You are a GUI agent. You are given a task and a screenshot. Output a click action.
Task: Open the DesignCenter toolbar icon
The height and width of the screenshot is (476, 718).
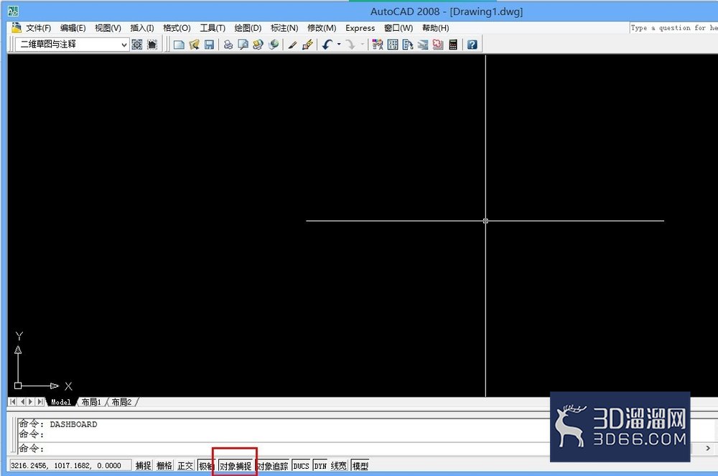(393, 45)
